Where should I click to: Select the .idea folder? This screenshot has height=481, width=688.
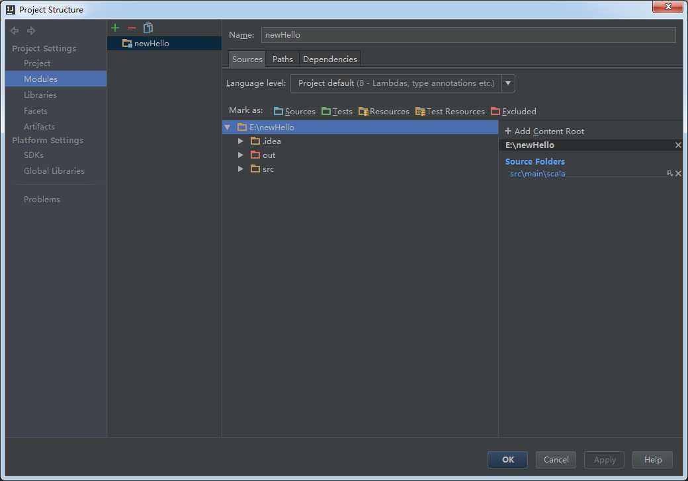click(x=266, y=141)
